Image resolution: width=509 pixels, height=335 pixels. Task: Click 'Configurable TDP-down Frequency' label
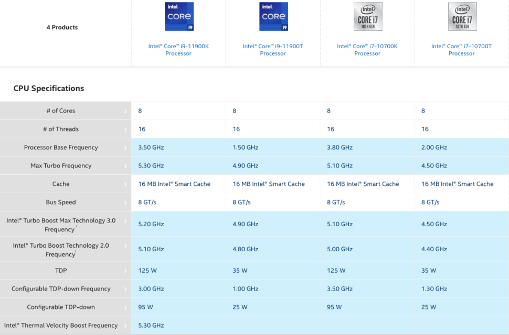61,289
